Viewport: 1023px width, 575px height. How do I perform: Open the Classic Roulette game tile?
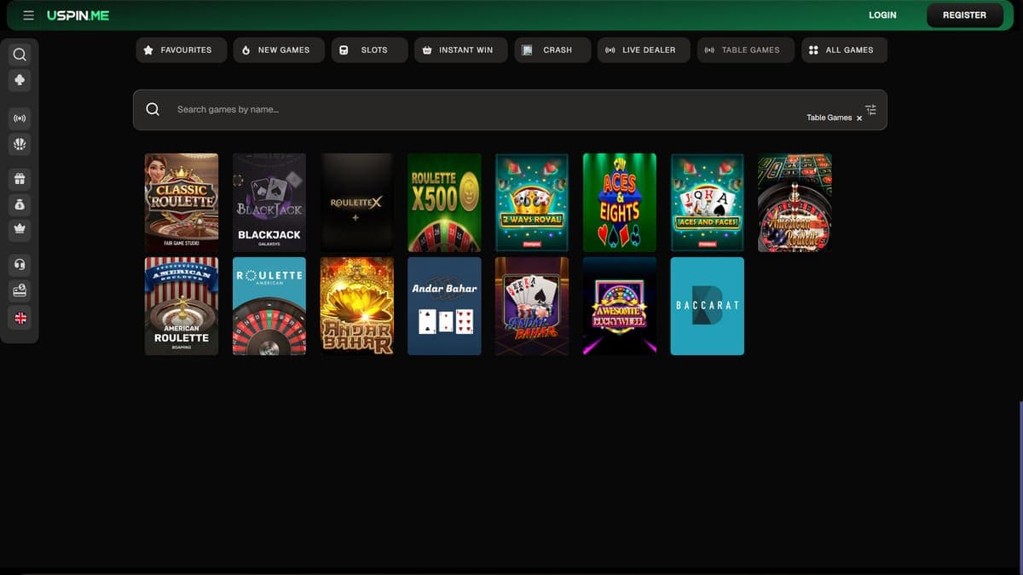coord(182,202)
